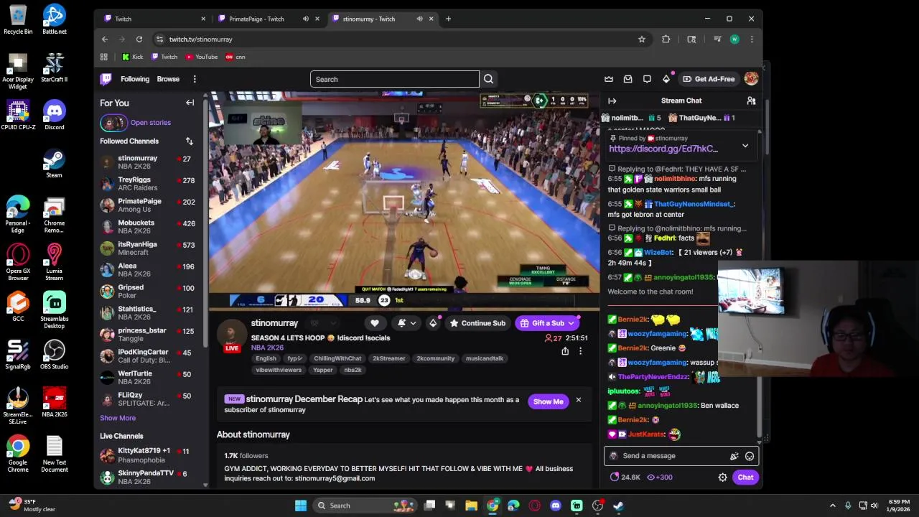
Task: Expand the Gift a Sub dropdown
Action: click(571, 323)
